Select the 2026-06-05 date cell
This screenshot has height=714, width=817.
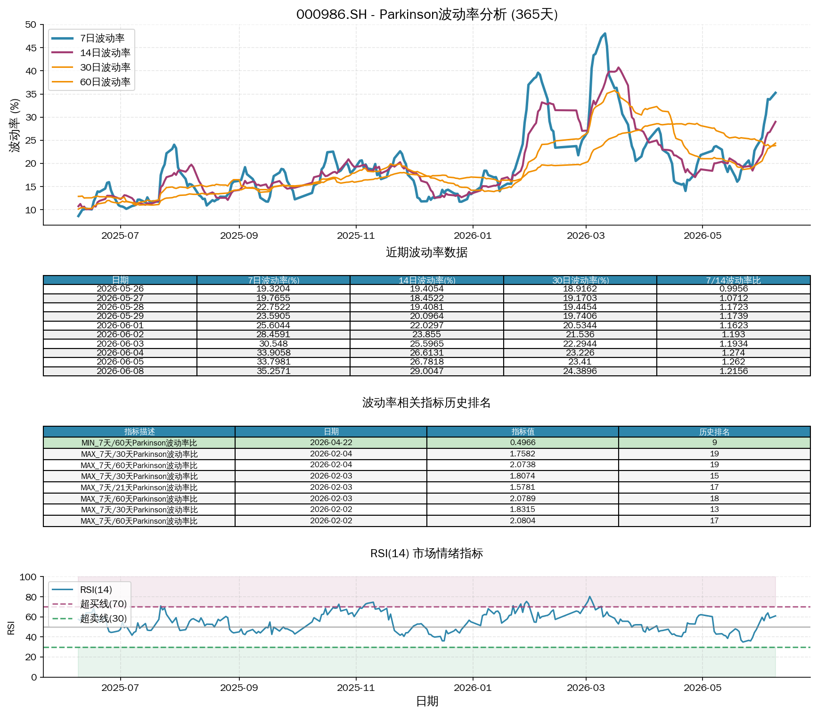120,362
